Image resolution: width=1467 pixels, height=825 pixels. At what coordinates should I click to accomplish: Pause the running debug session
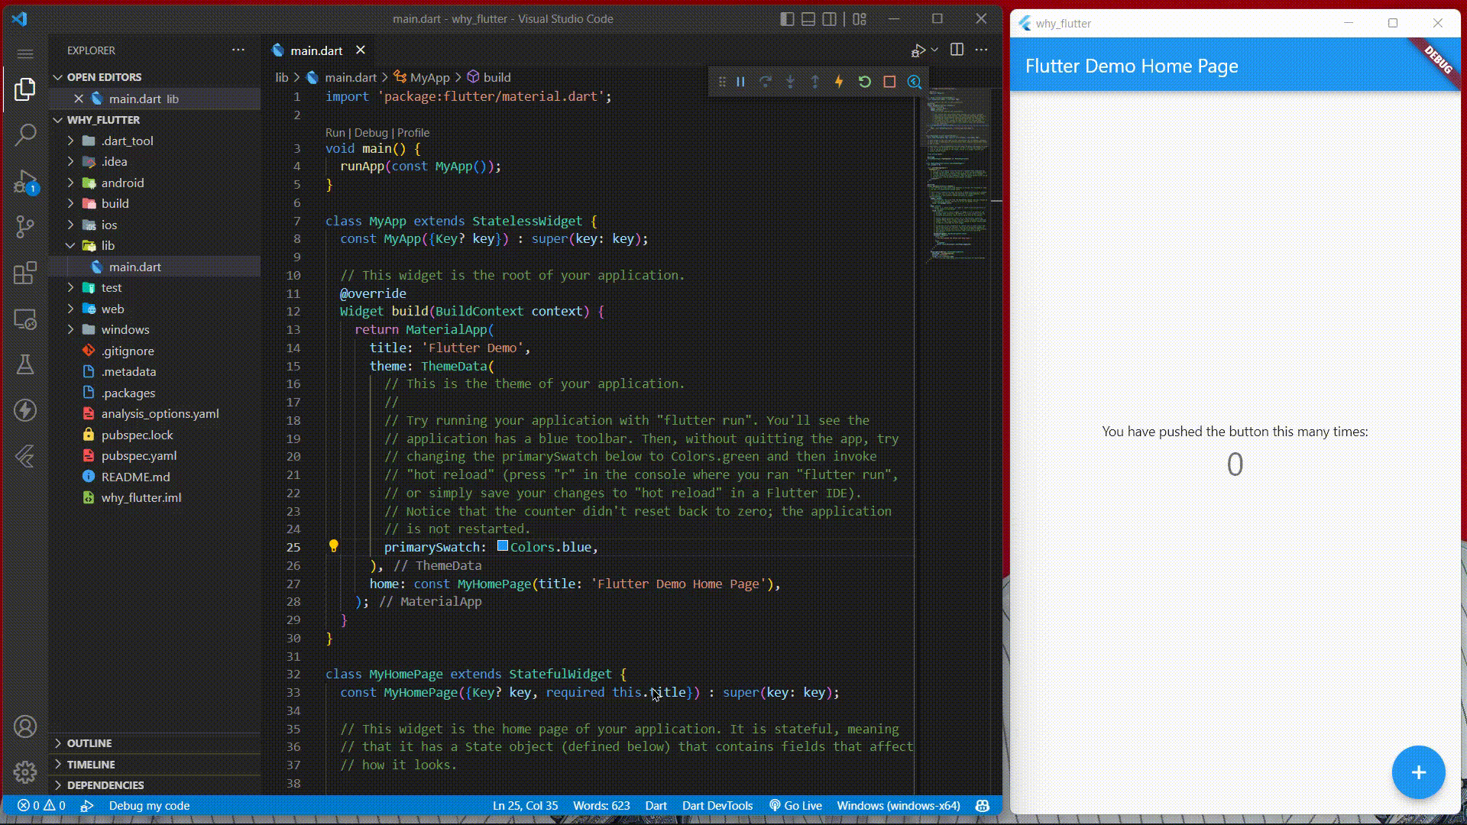tap(740, 81)
